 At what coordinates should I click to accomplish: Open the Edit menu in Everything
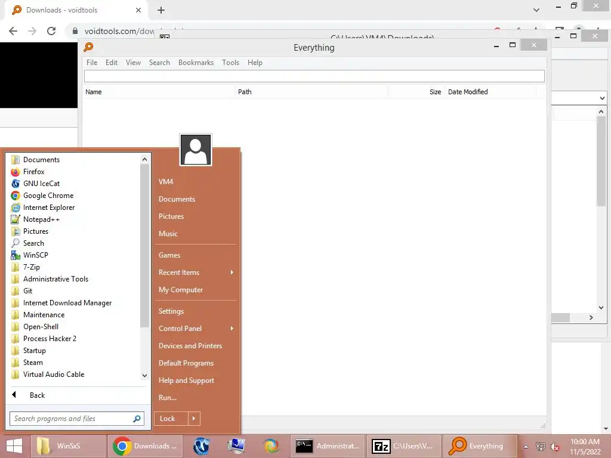[112, 62]
